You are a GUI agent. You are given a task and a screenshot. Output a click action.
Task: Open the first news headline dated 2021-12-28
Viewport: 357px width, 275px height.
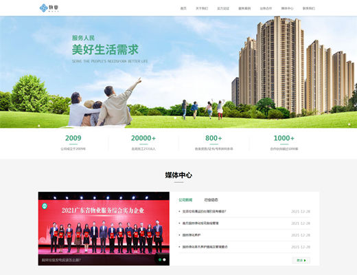point(204,211)
